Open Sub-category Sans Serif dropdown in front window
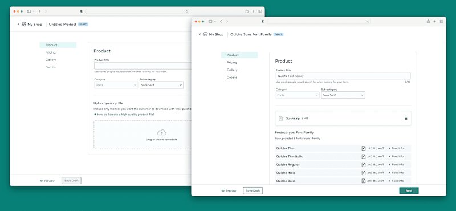456x211 pixels. point(343,95)
